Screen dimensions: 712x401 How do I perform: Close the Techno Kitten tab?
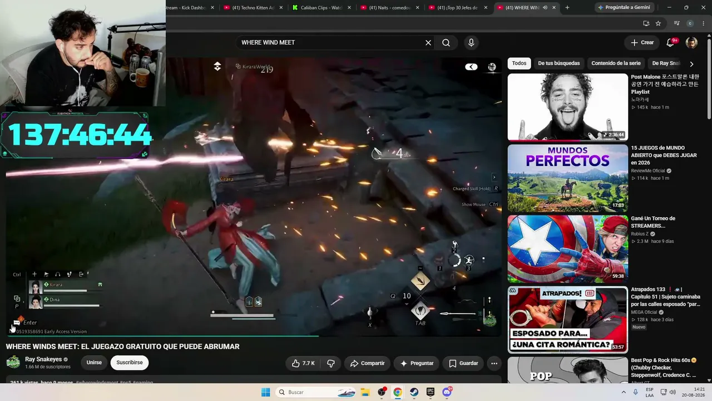[x=281, y=8]
